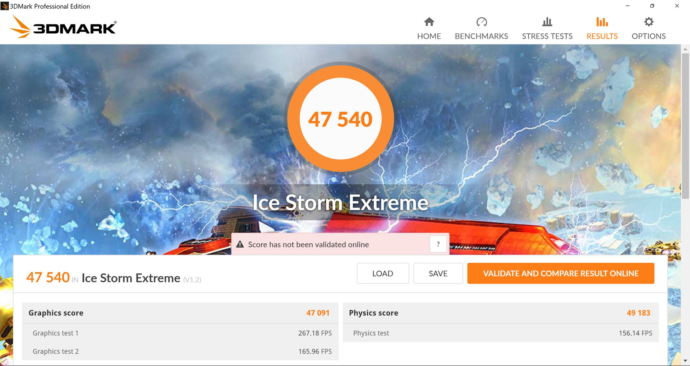Image resolution: width=690 pixels, height=366 pixels.
Task: Open the HOME tab label
Action: 429,36
